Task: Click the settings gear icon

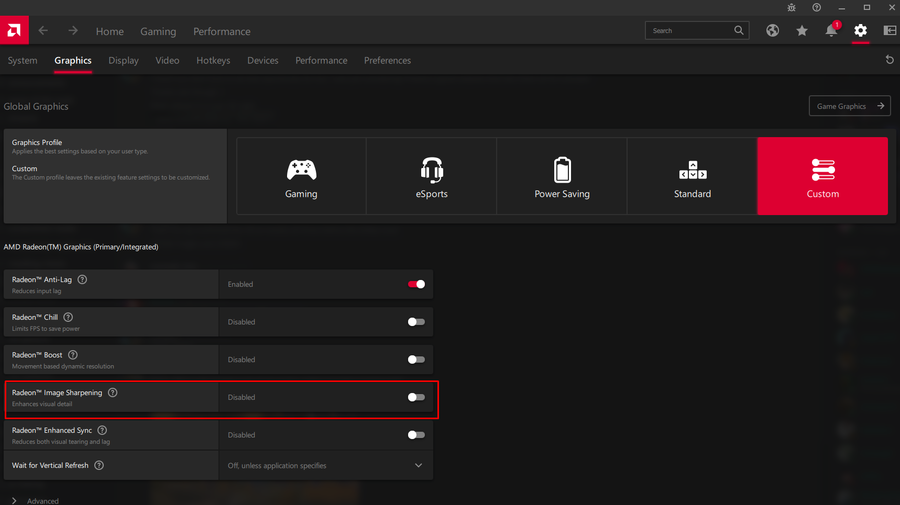Action: (x=860, y=30)
